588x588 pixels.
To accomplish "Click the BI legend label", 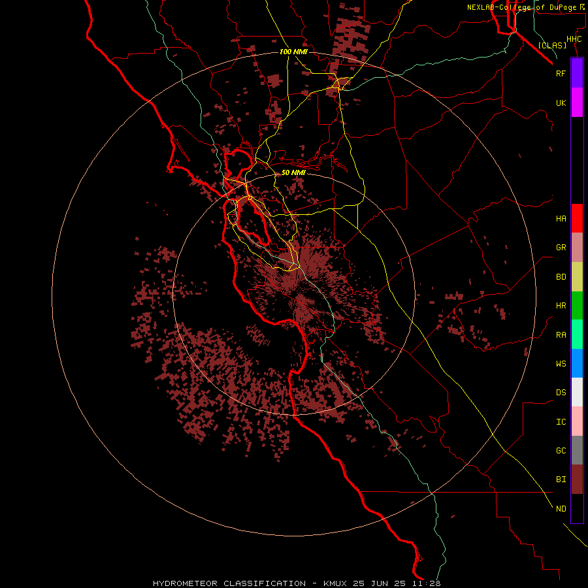I will click(561, 480).
